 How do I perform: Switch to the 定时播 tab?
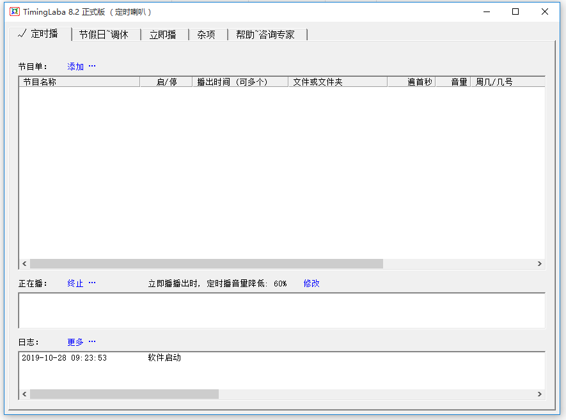click(x=40, y=34)
